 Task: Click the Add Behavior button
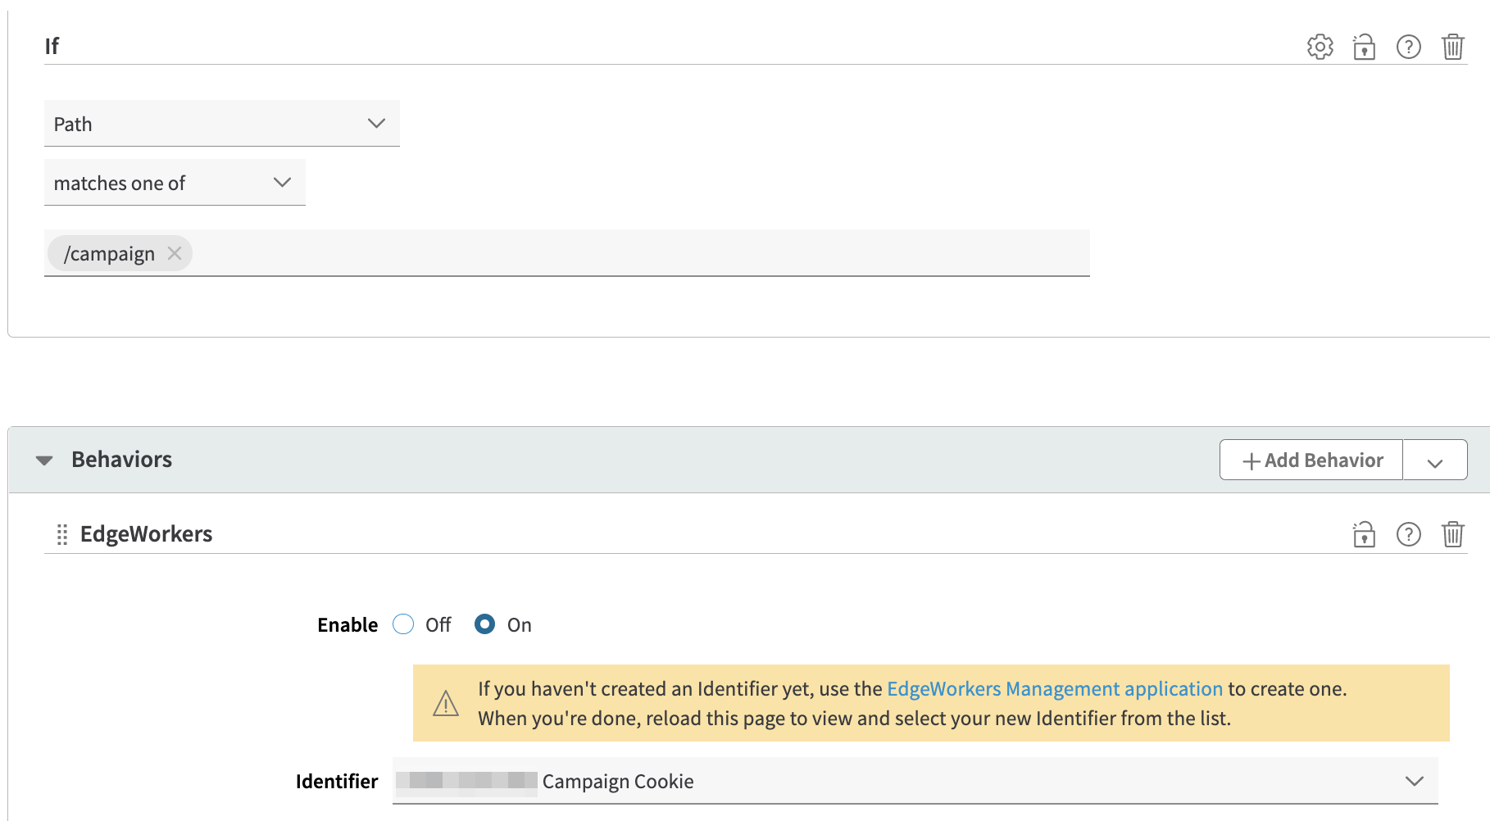click(1311, 460)
